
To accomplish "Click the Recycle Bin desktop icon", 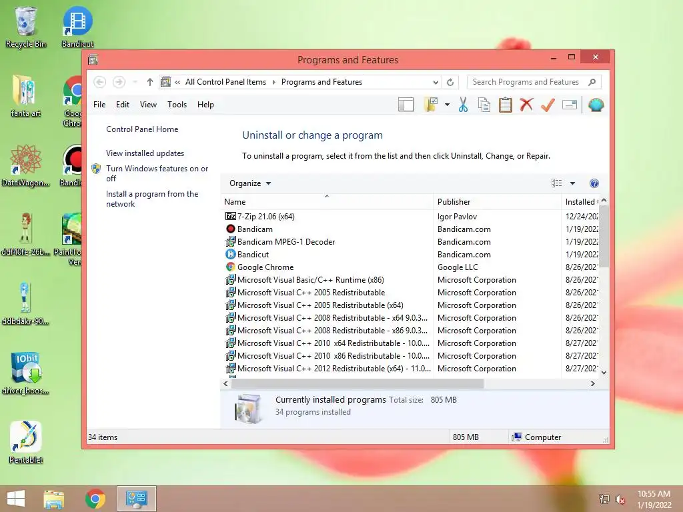I will tap(26, 27).
